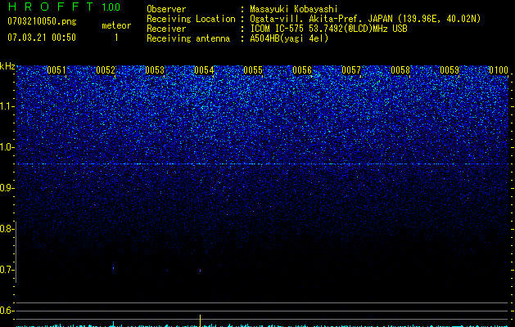Click the kHz axis unit label
The width and height of the screenshot is (515, 327).
7,66
